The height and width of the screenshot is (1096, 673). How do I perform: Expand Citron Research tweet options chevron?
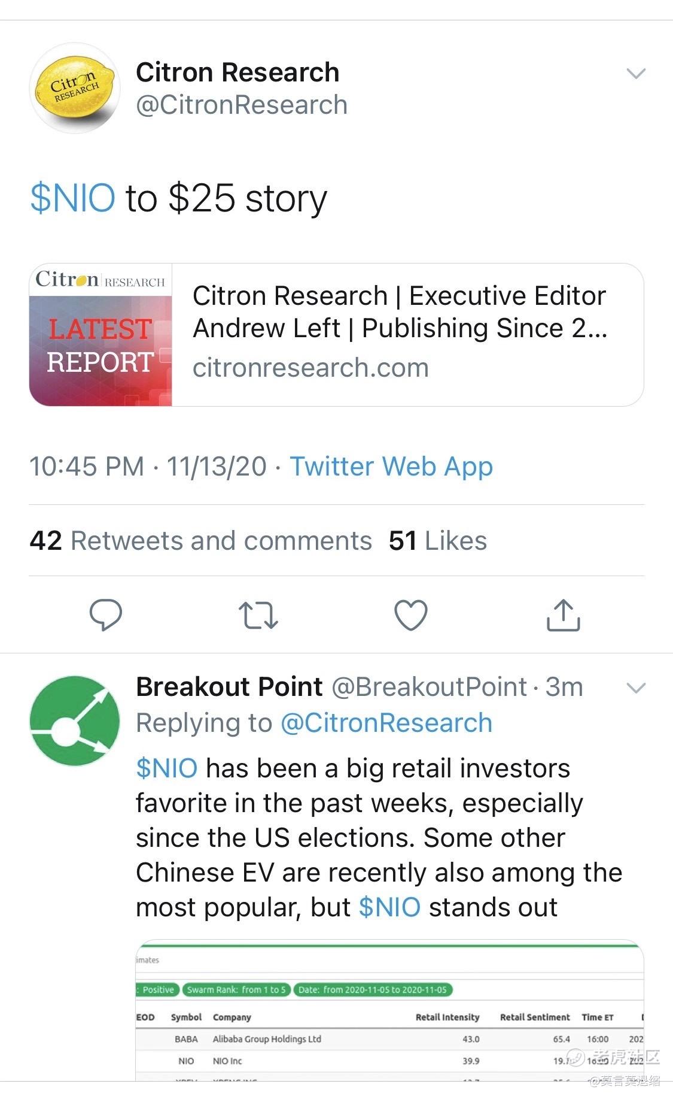(635, 74)
